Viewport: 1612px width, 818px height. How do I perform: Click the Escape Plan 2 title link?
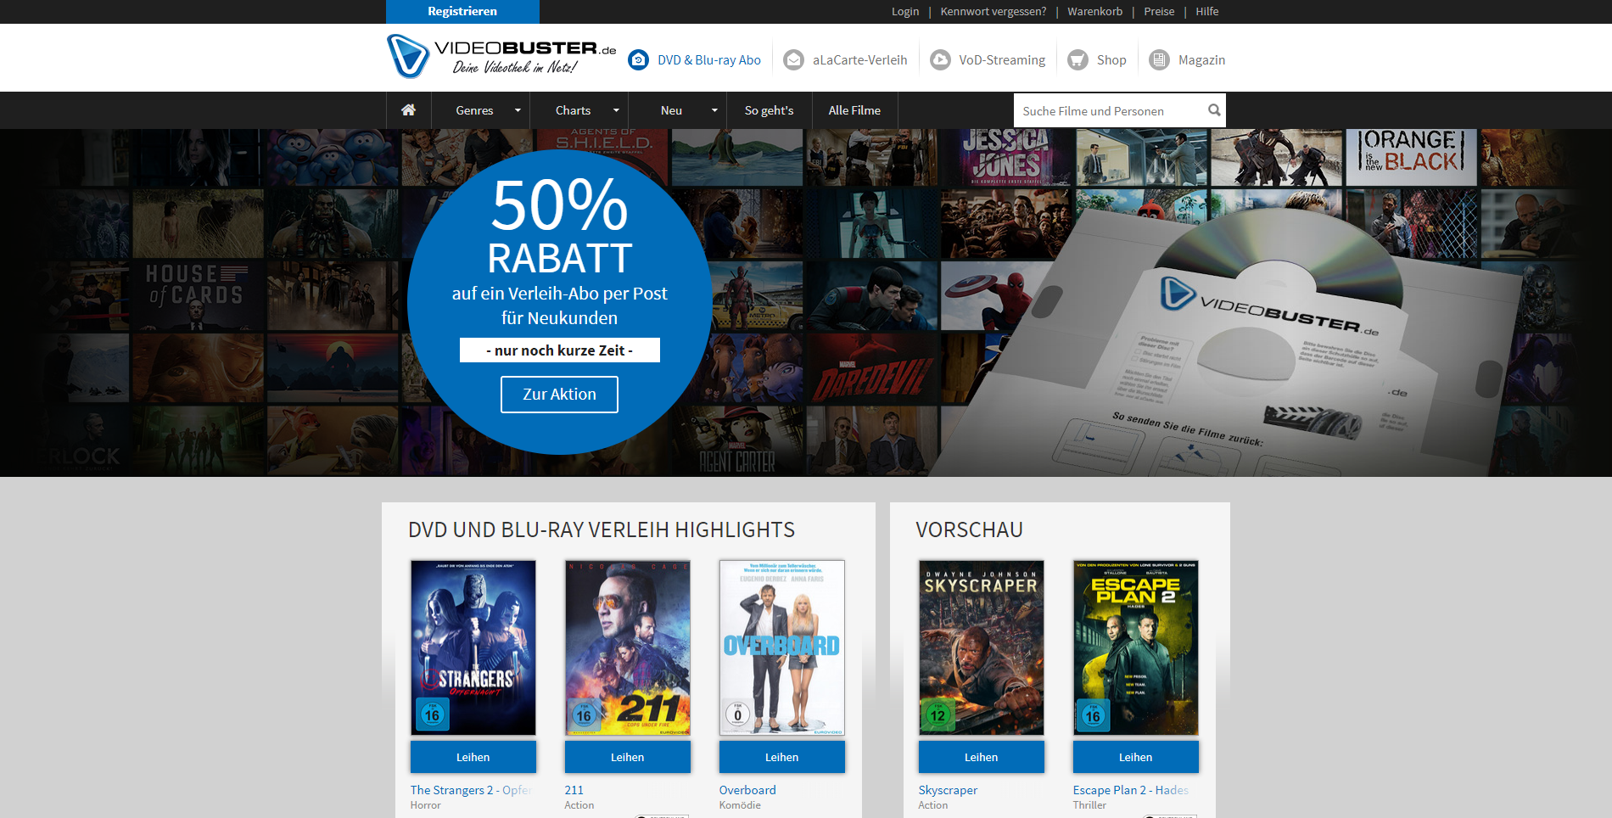pos(1131,790)
